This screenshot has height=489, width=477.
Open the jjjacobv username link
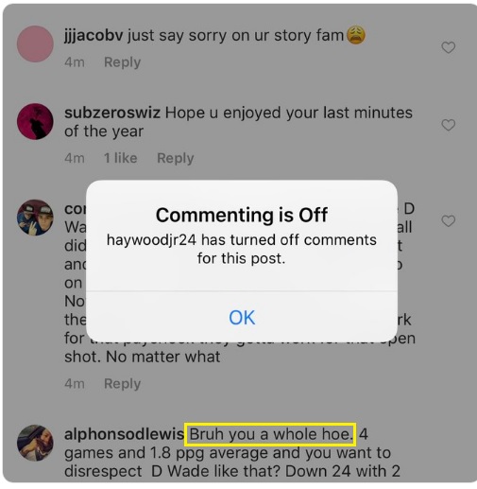tap(94, 35)
